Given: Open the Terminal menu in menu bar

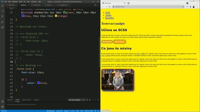Looking at the screenshot, I should (x=34, y=2).
